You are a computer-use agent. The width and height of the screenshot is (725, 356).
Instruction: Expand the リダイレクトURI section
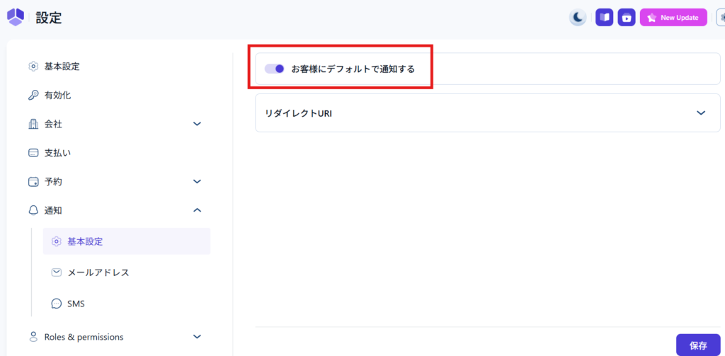point(701,113)
